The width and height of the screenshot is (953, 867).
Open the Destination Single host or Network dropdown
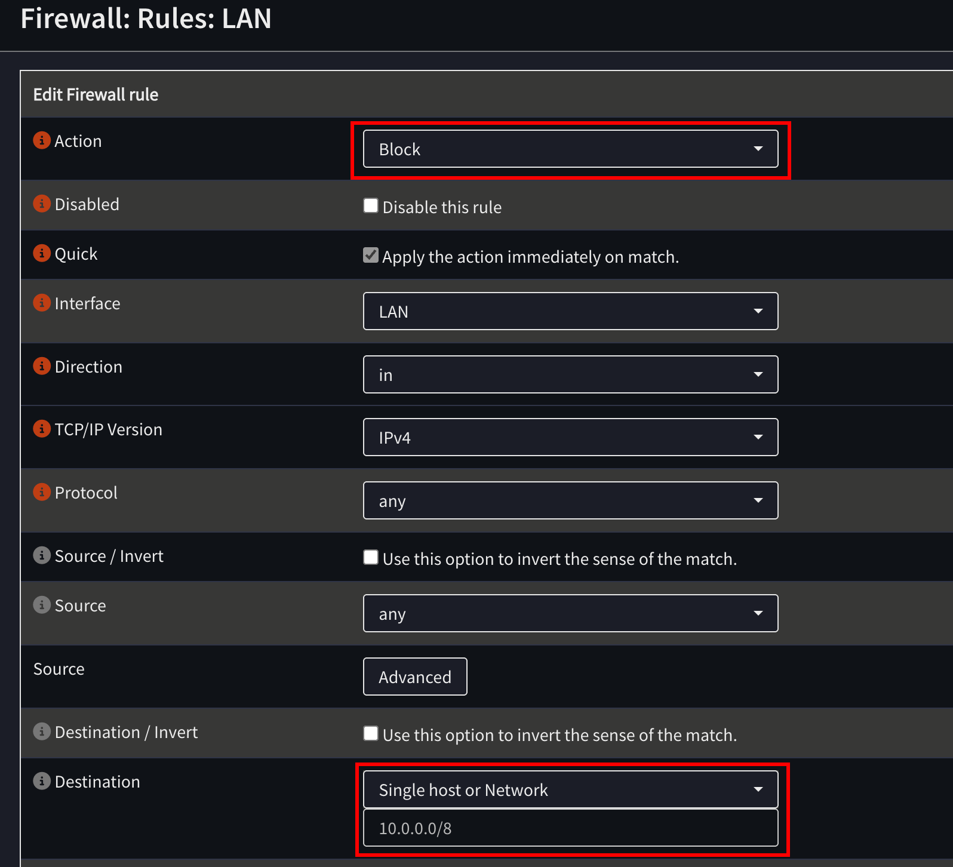[x=570, y=789]
